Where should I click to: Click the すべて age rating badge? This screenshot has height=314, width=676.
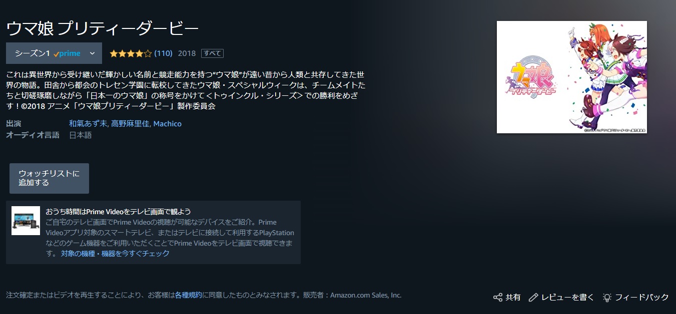click(212, 53)
